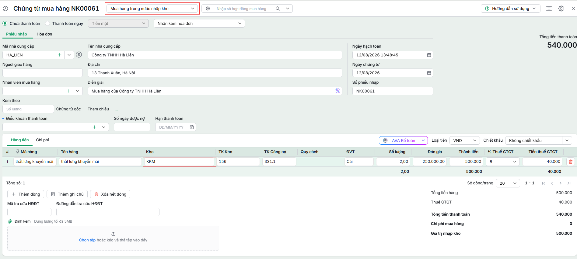The image size is (577, 259).
Task: Switch to the Chi phí tab
Action: point(43,140)
